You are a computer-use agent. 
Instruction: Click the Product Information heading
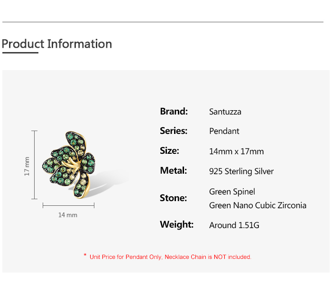pyautogui.click(x=57, y=44)
